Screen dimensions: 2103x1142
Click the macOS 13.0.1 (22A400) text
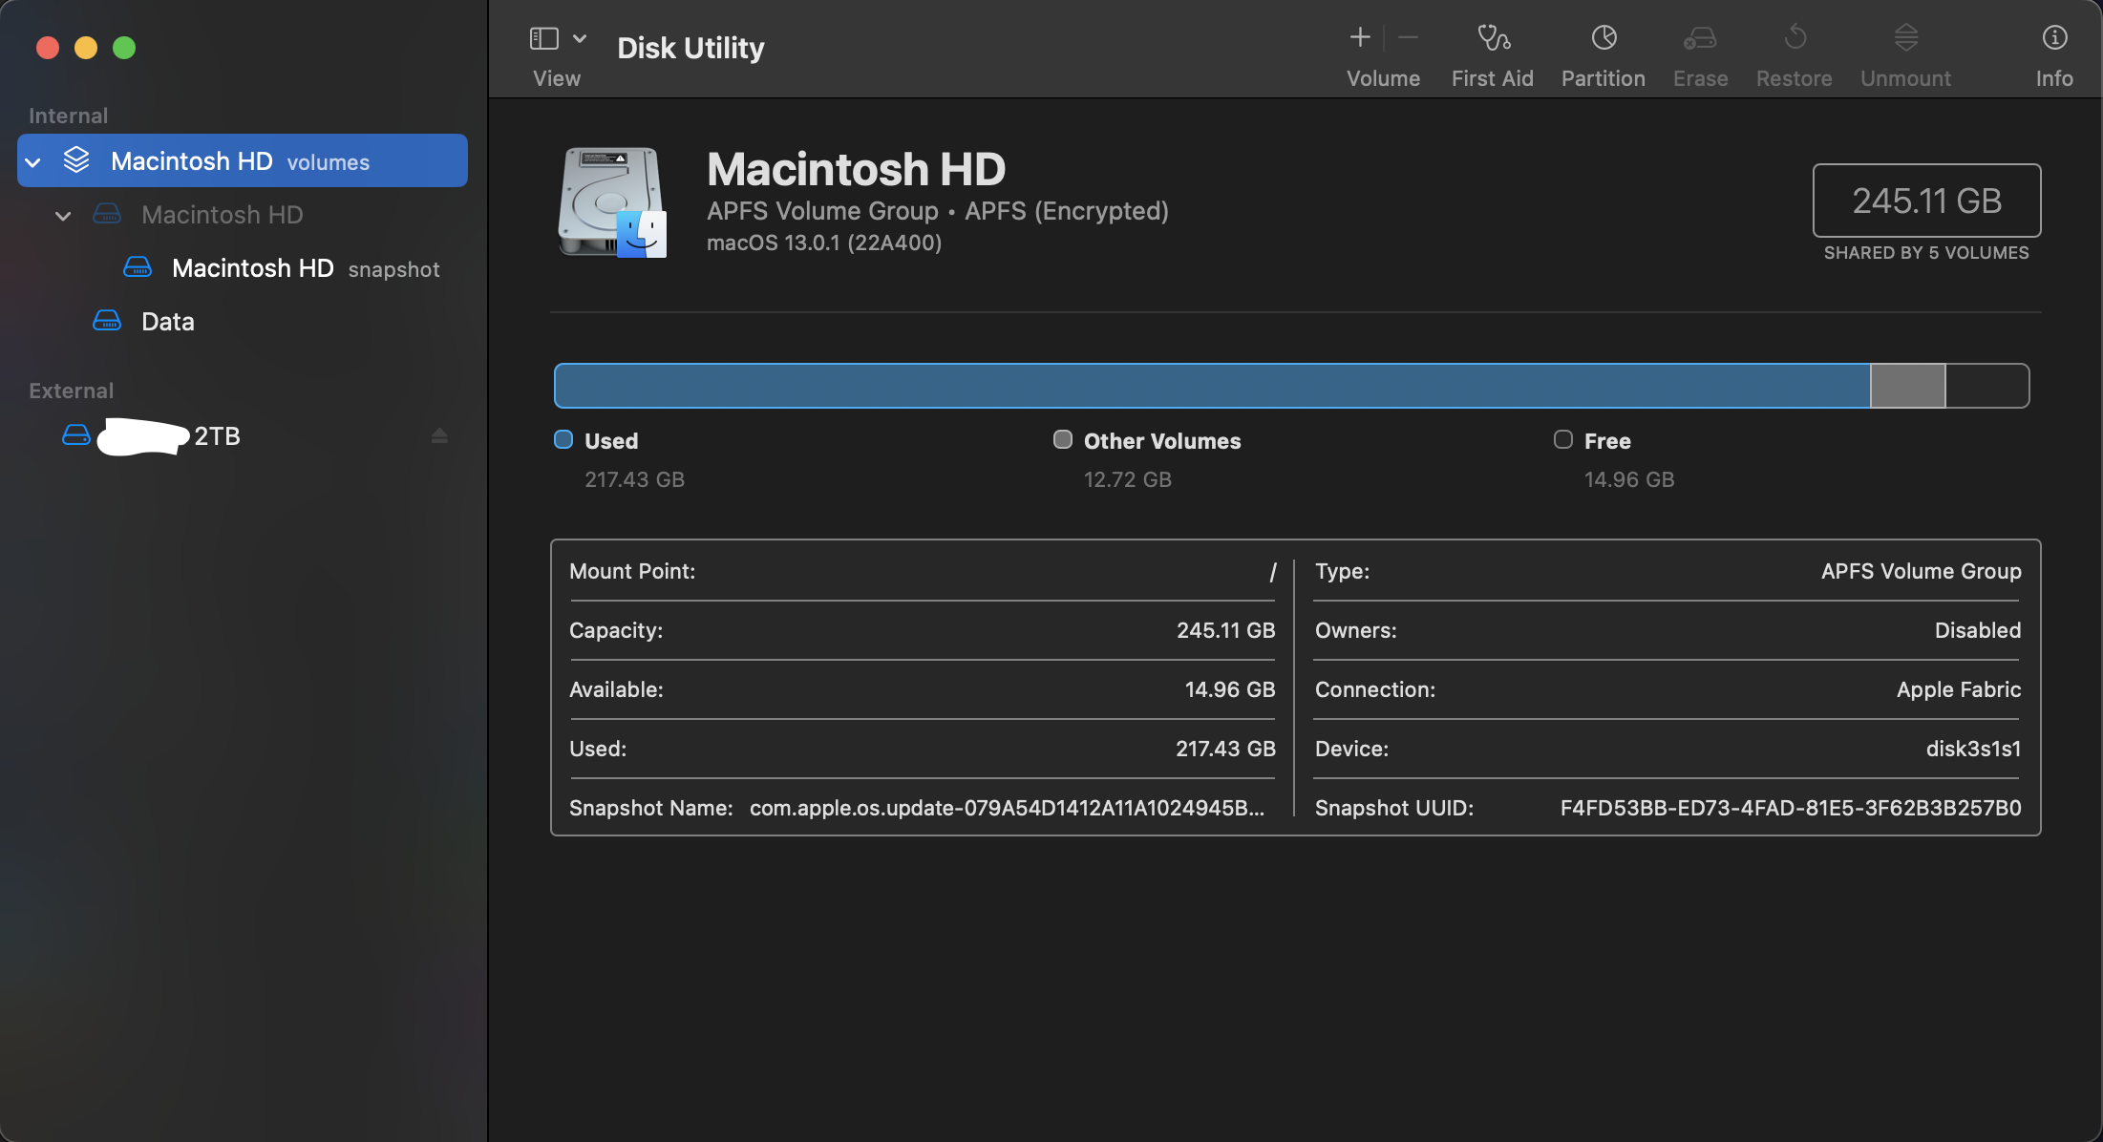tap(824, 243)
